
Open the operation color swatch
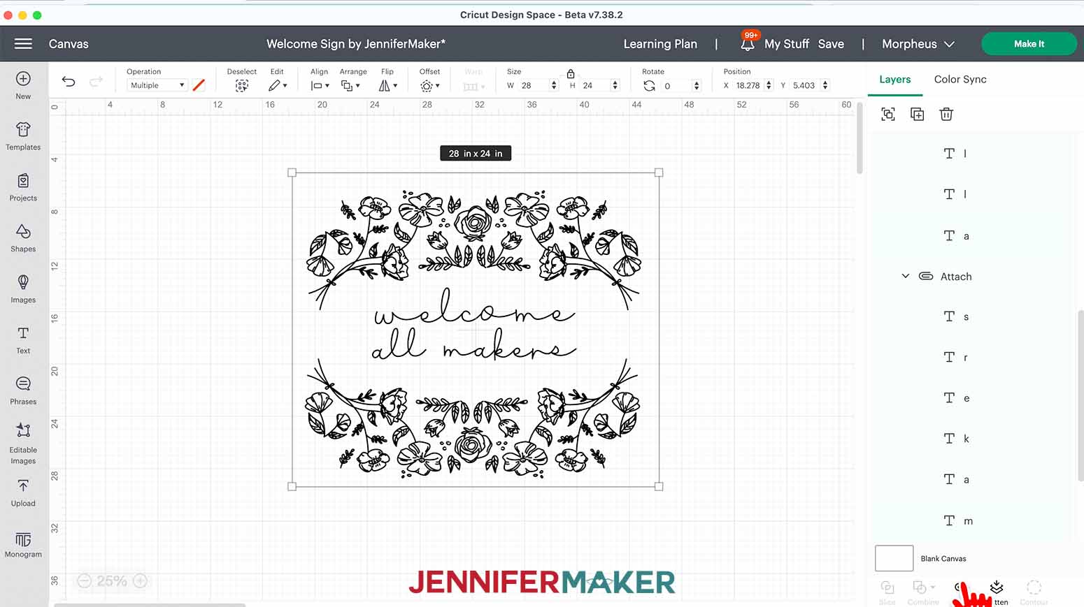[199, 85]
